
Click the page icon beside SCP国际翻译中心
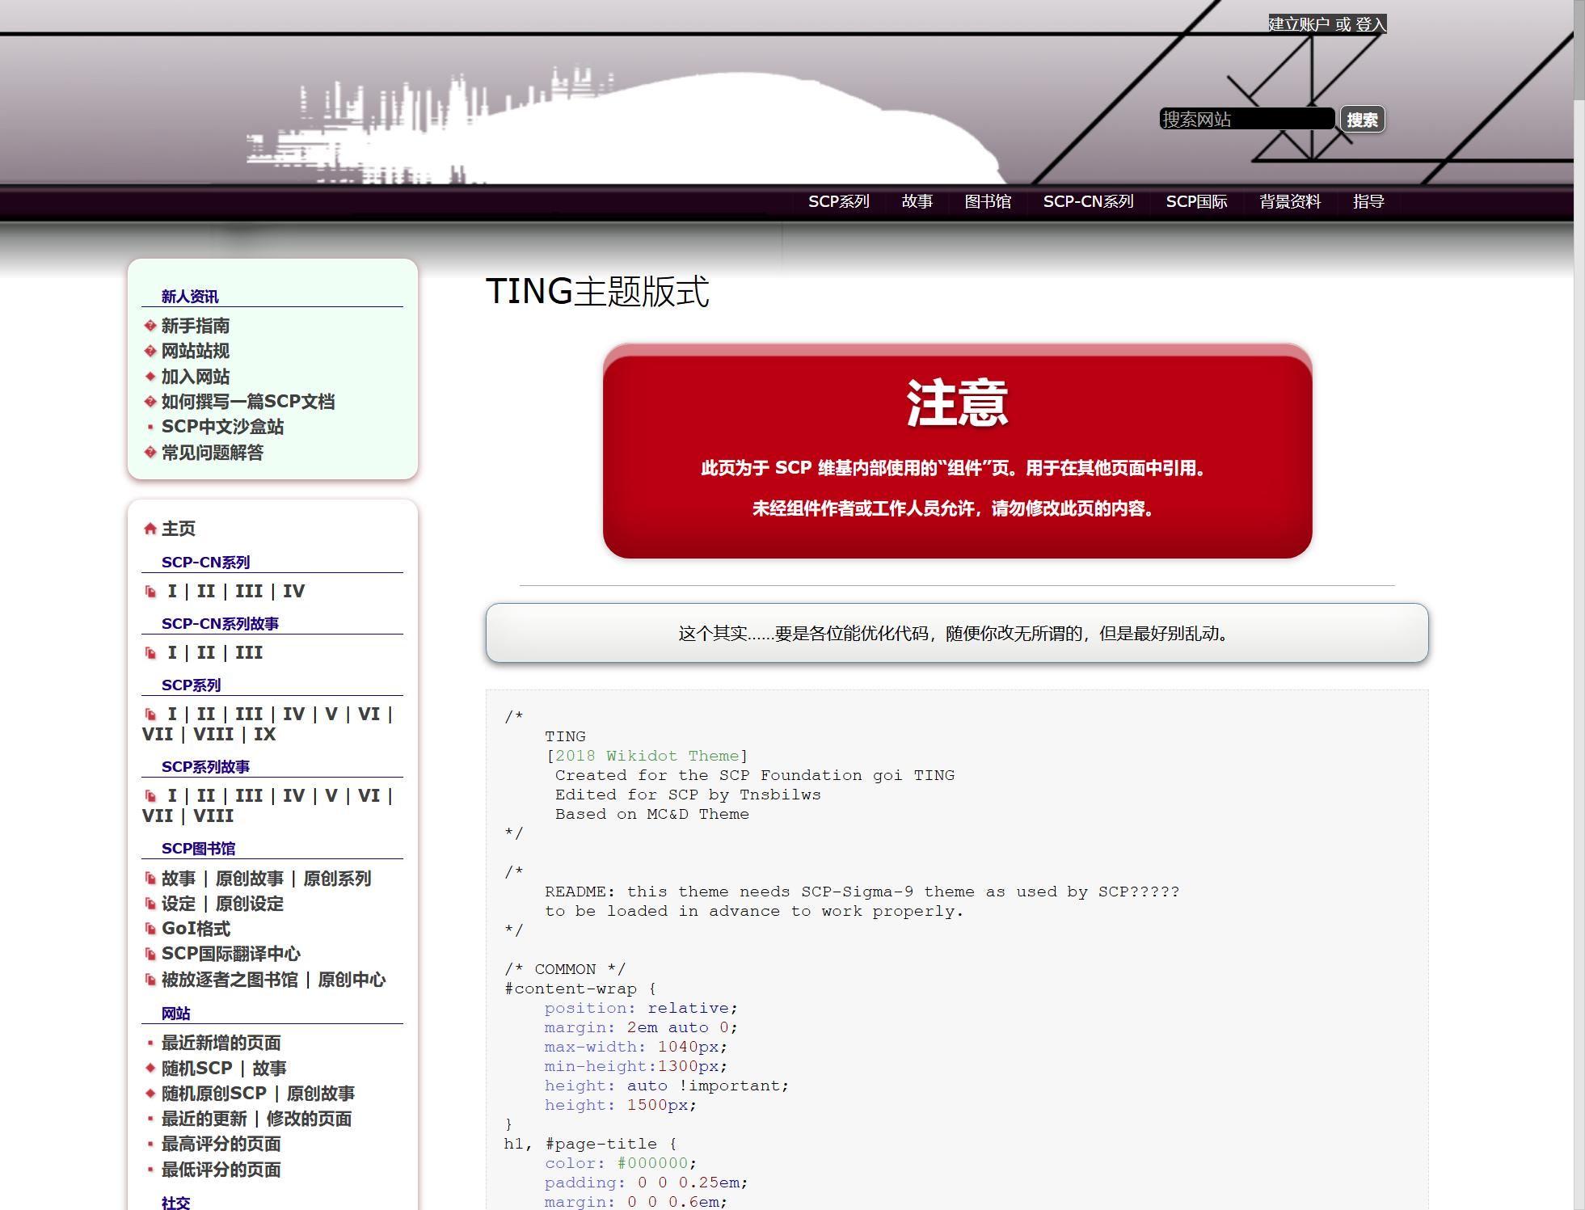(150, 955)
